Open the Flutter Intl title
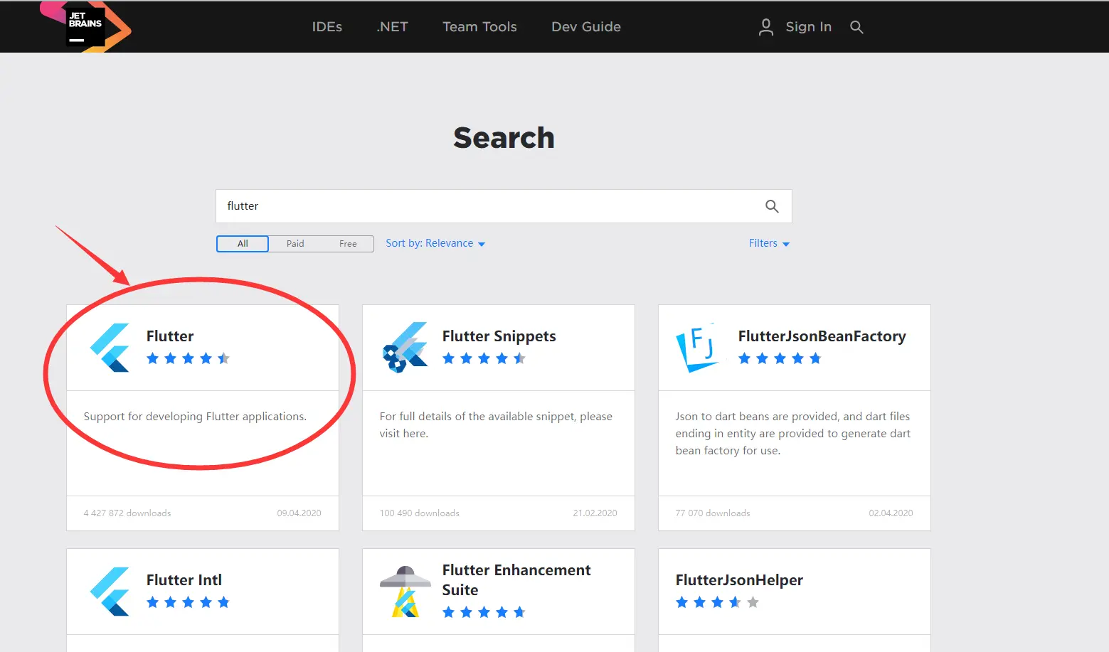Screen dimensions: 1109x652 pyautogui.click(x=184, y=580)
